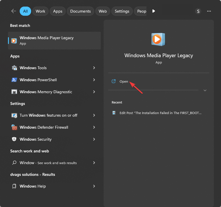221x207 pixels.
Task: Click the Firewall brick wall icon
Action: click(x=14, y=127)
